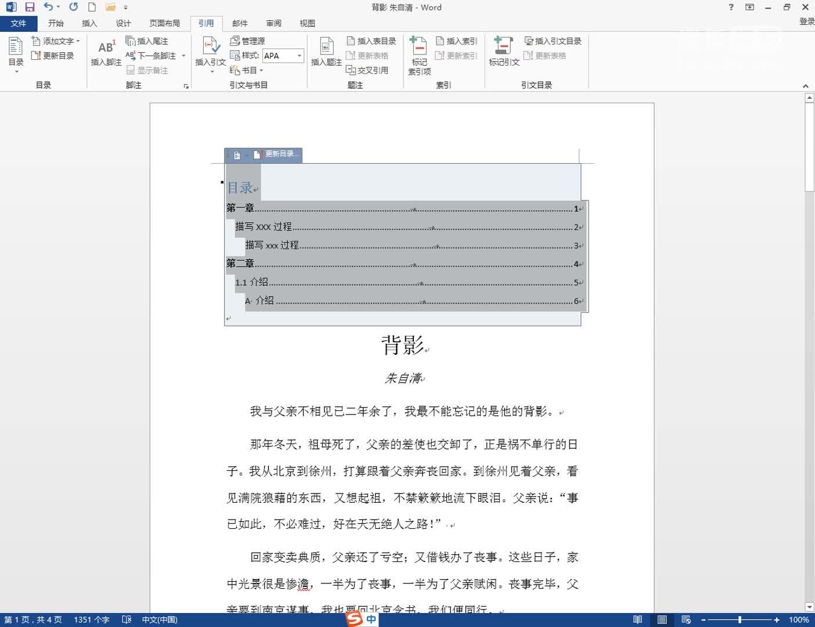Click 插入索引 to insert an index
The width and height of the screenshot is (815, 627).
pos(457,41)
